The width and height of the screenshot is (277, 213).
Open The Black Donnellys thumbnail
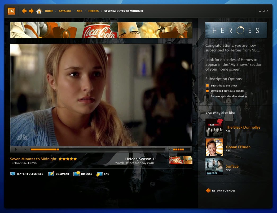coord(214,127)
